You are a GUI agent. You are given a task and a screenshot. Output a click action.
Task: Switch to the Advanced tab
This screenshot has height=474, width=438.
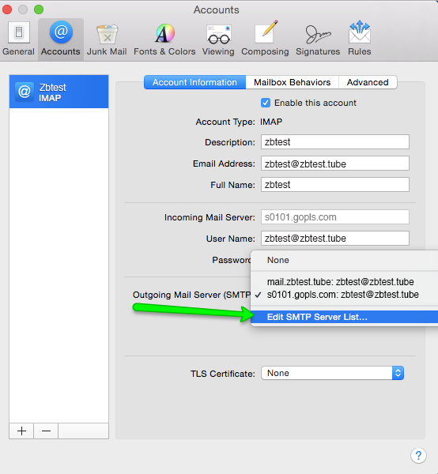368,82
